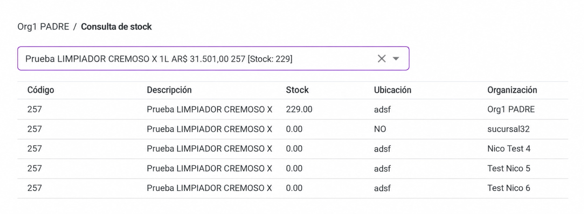Click the 0.00 stock in Nico Test 4 row
Image resolution: width=584 pixels, height=214 pixels.
tap(294, 148)
